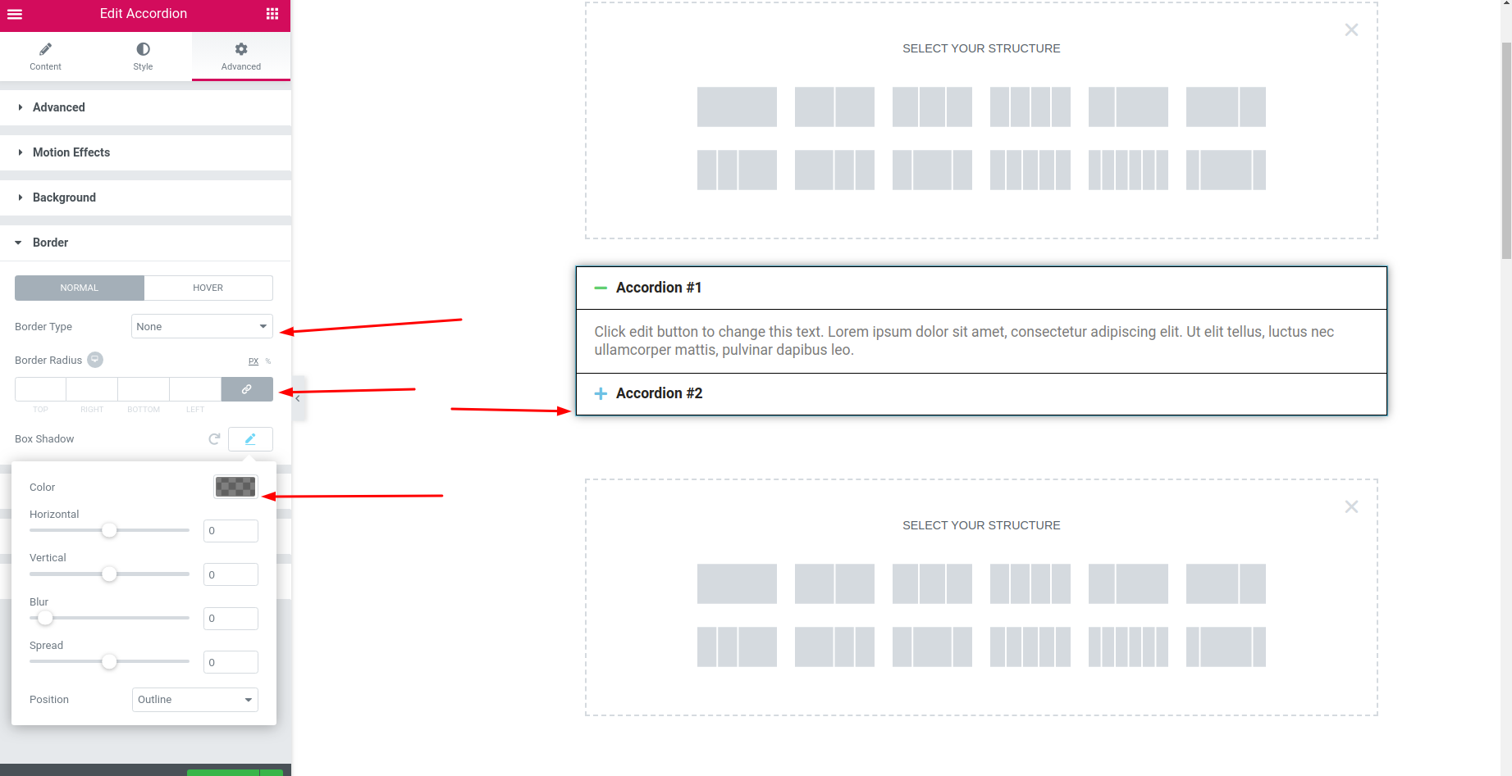Open the Box Shadow Position dropdown
The width and height of the screenshot is (1512, 776).
[195, 700]
